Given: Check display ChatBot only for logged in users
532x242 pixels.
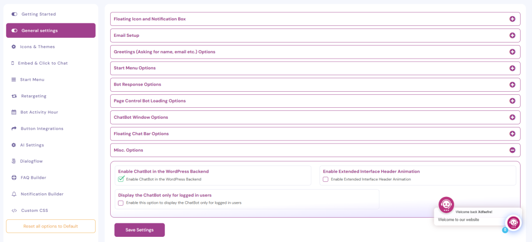Looking at the screenshot, I should (121, 203).
